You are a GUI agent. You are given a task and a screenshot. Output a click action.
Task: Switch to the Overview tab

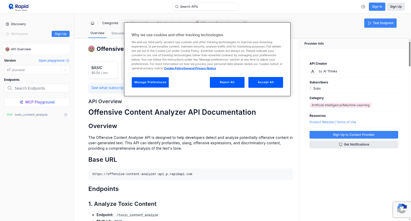pyautogui.click(x=97, y=33)
